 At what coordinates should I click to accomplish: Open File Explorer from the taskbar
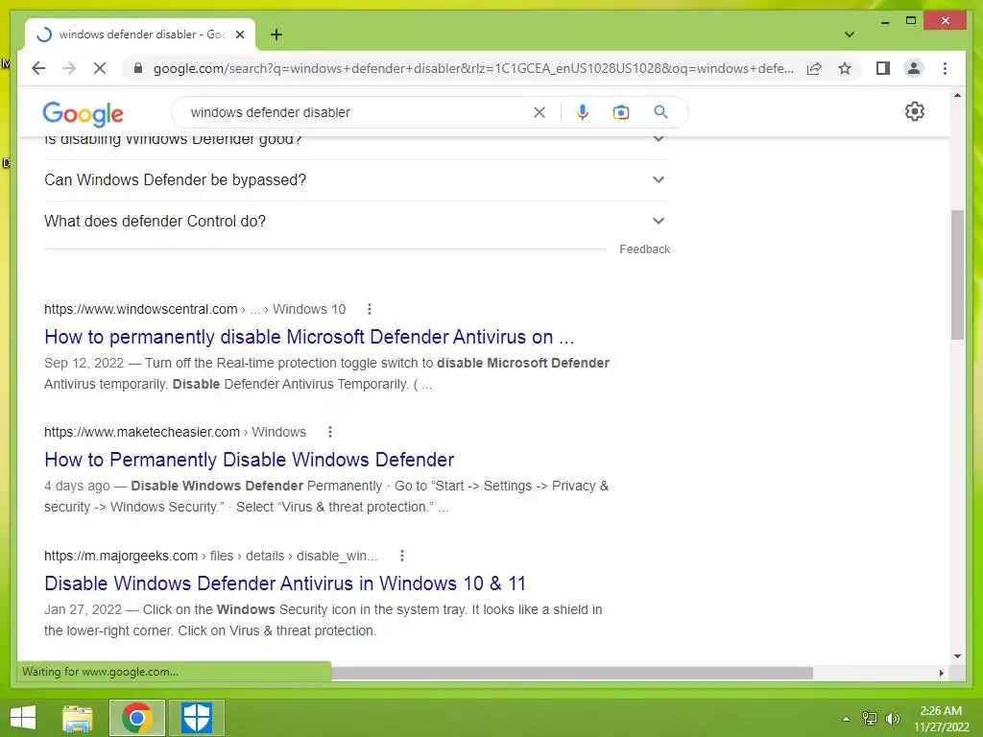coord(78,718)
